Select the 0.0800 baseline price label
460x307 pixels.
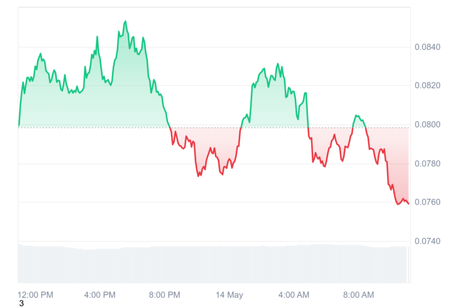point(427,125)
